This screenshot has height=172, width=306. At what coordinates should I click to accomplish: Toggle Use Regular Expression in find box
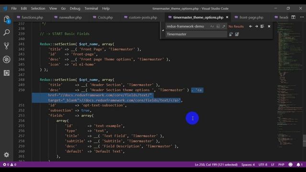(224, 26)
